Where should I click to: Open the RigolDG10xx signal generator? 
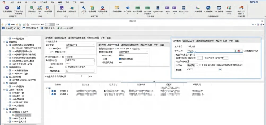(x=184, y=9)
